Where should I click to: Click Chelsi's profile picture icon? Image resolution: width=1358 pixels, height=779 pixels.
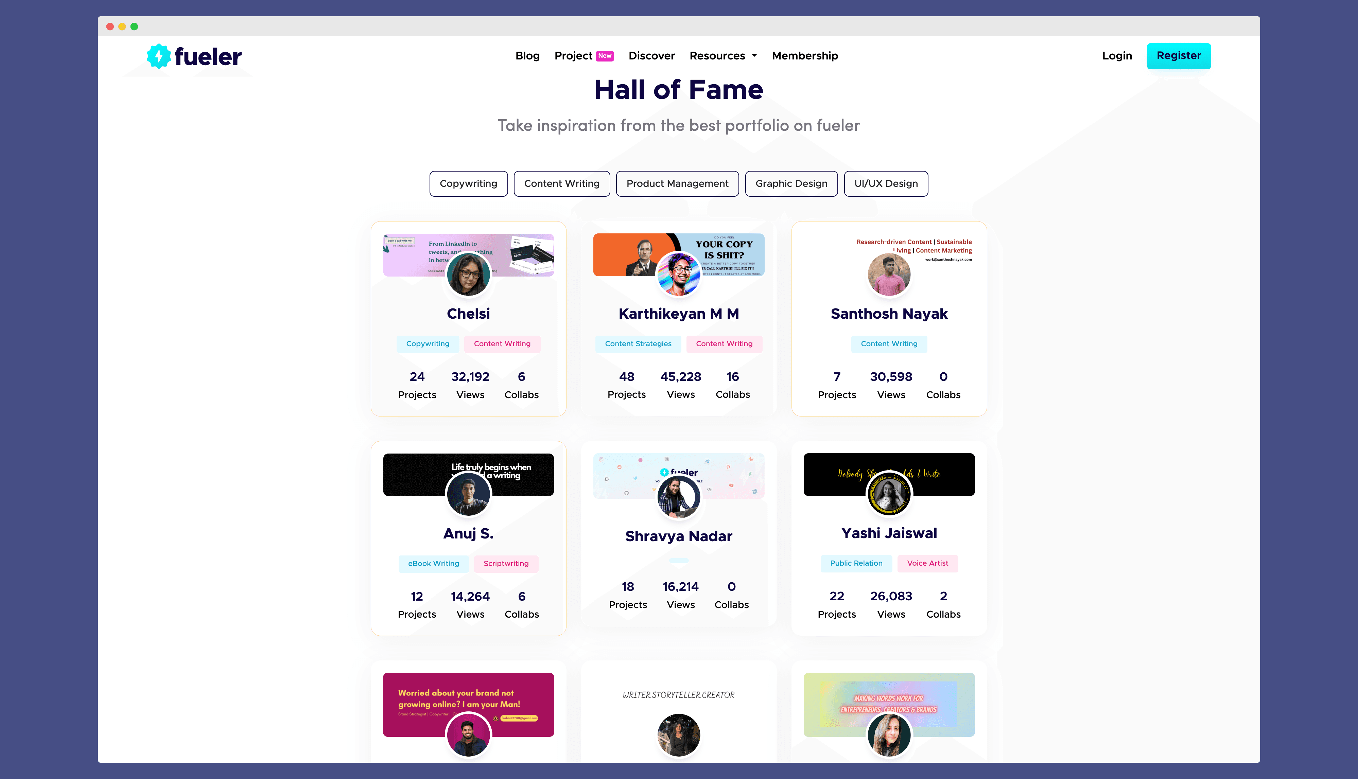tap(468, 276)
